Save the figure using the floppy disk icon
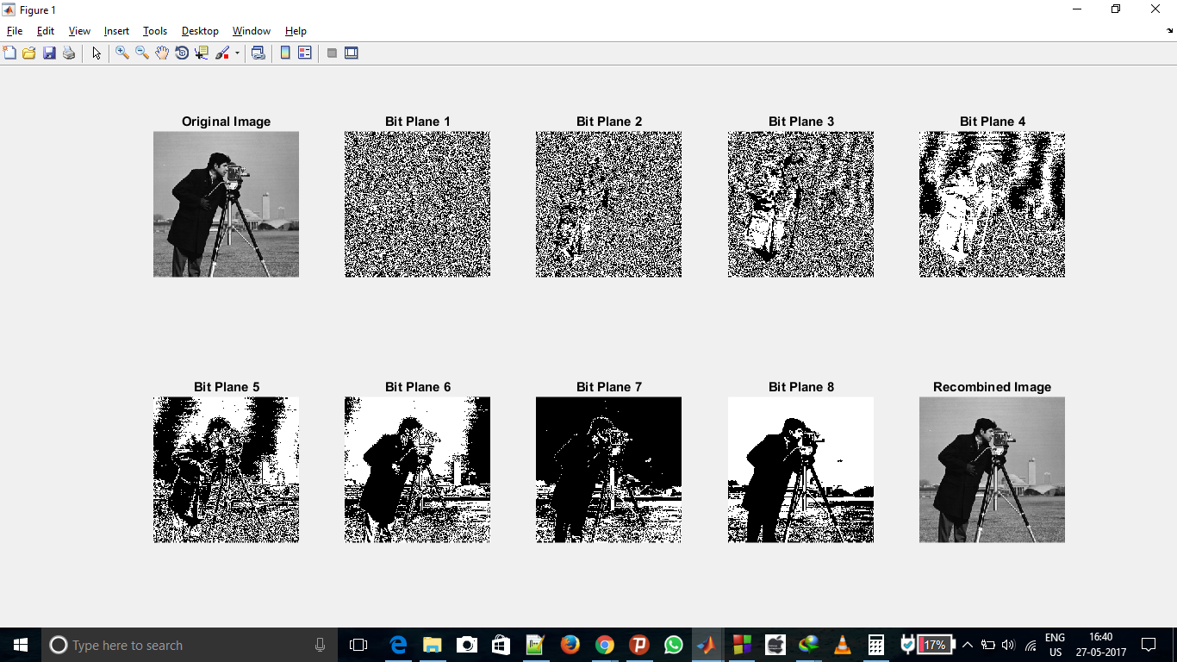Image resolution: width=1177 pixels, height=662 pixels. point(49,53)
